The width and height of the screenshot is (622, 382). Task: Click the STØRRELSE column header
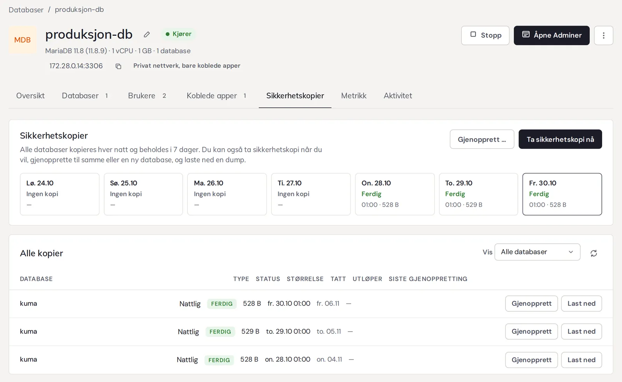[305, 279]
